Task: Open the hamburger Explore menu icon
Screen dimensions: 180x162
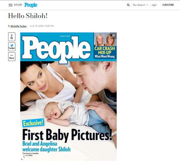Action: [10, 5]
